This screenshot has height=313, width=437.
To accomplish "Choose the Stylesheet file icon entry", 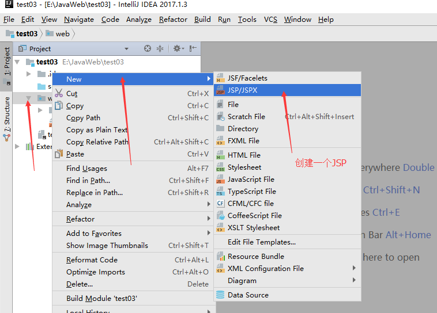I will pyautogui.click(x=220, y=167).
